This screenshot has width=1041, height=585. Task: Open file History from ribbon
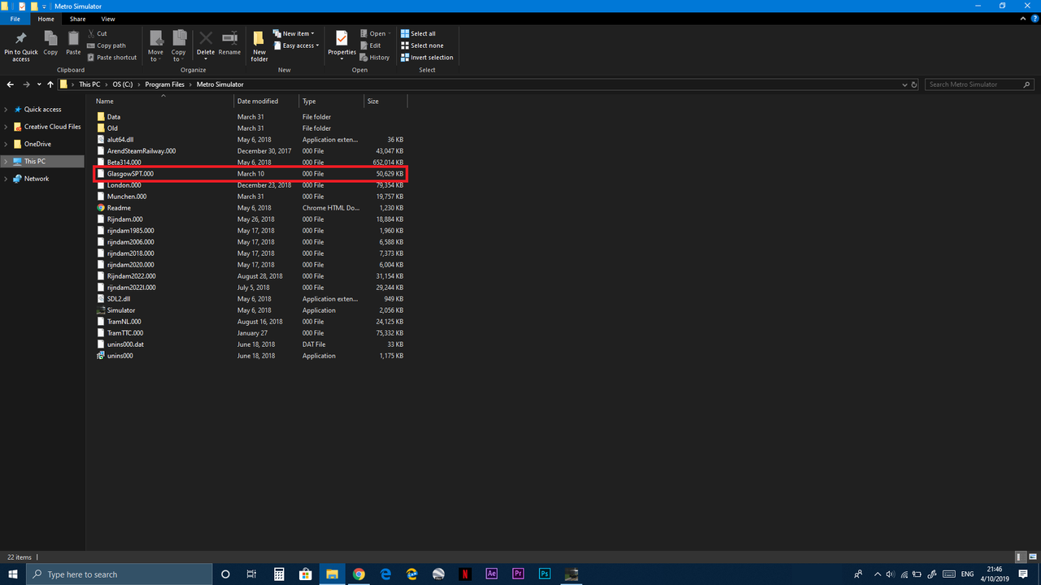click(x=375, y=58)
